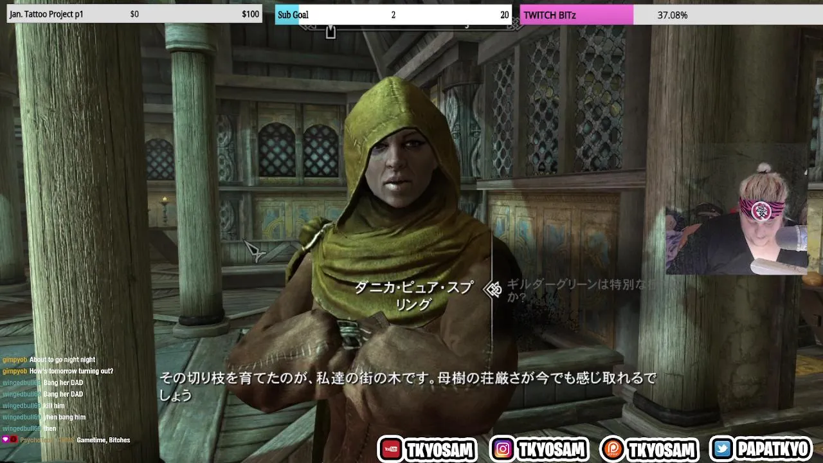Click the pink diamond chat badge
This screenshot has height=463, width=823.
coord(6,440)
